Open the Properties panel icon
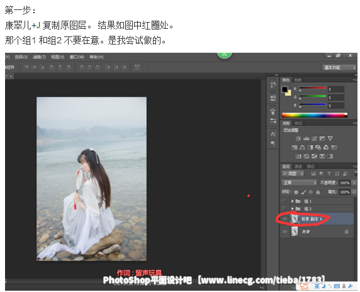This screenshot has width=360, height=292. click(273, 98)
